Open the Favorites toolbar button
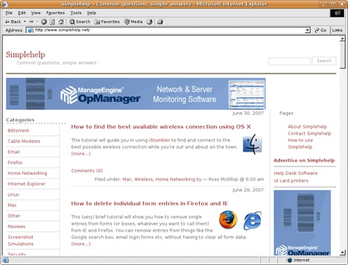 [107, 22]
